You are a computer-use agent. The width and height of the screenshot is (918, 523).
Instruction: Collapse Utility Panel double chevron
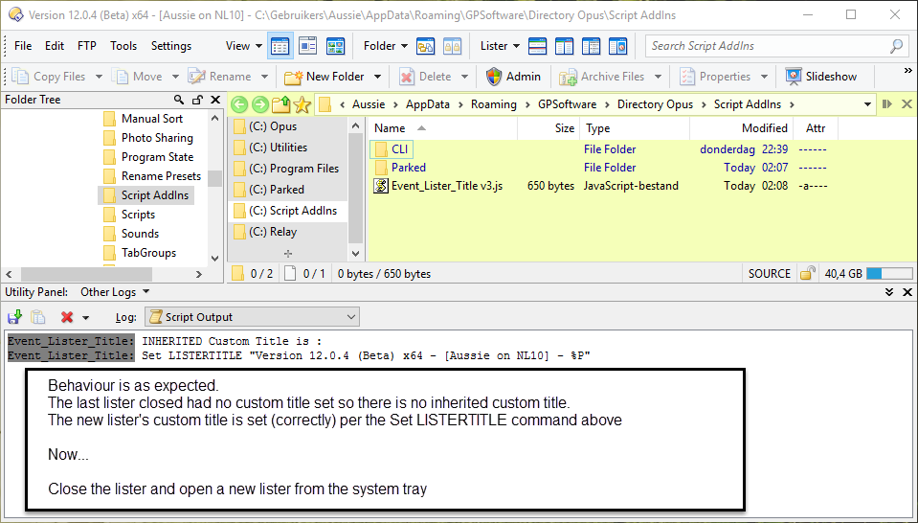click(x=888, y=292)
